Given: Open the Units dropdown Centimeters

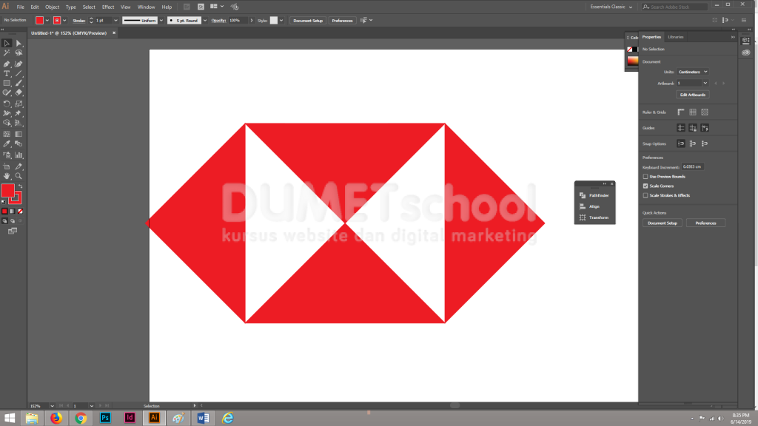Looking at the screenshot, I should 693,72.
